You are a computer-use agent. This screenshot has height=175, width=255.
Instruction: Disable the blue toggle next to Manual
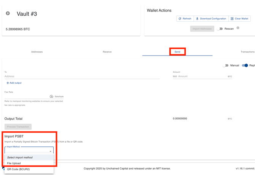pos(245,65)
